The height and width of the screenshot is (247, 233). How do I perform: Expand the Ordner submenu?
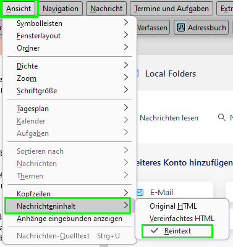point(69,48)
